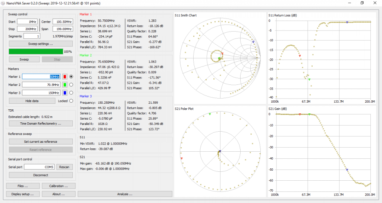Restore down the NanoVNA Saver window

[x=362, y=3]
